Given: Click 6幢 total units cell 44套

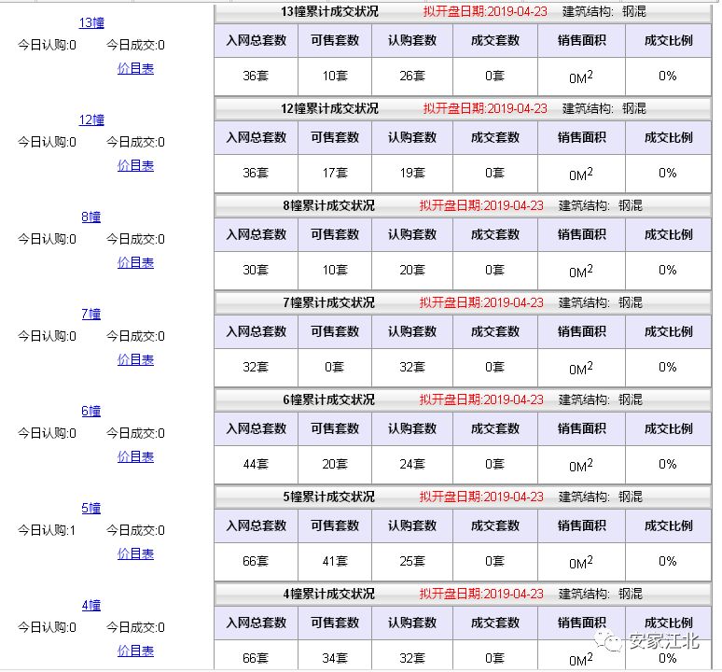Looking at the screenshot, I should pos(256,464).
